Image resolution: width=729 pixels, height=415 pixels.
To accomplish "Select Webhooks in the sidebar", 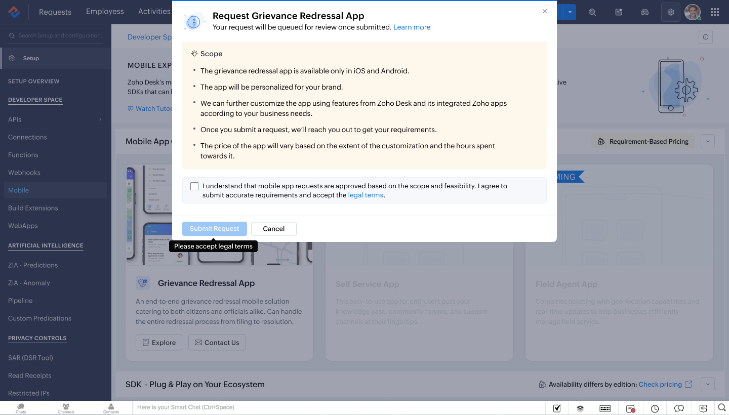I will pos(24,173).
